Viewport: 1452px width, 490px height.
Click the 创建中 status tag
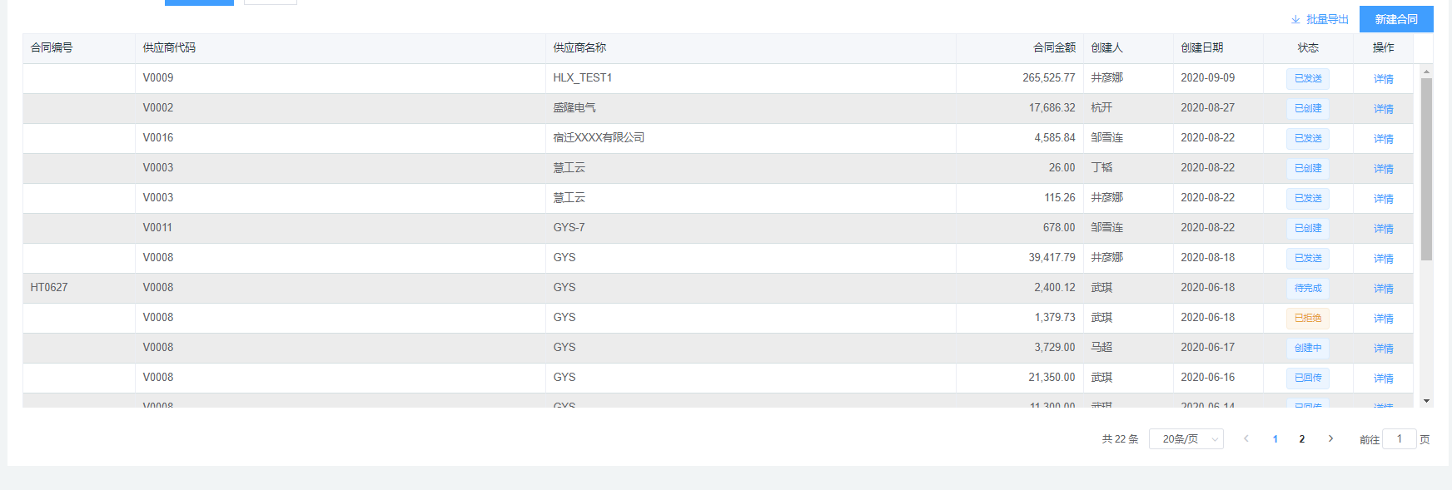coord(1308,348)
